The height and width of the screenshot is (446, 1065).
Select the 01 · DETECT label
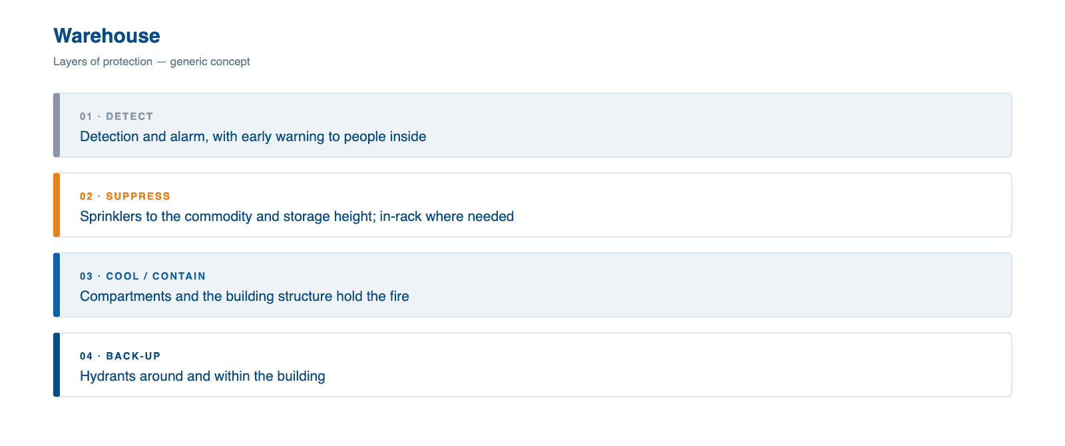[116, 116]
